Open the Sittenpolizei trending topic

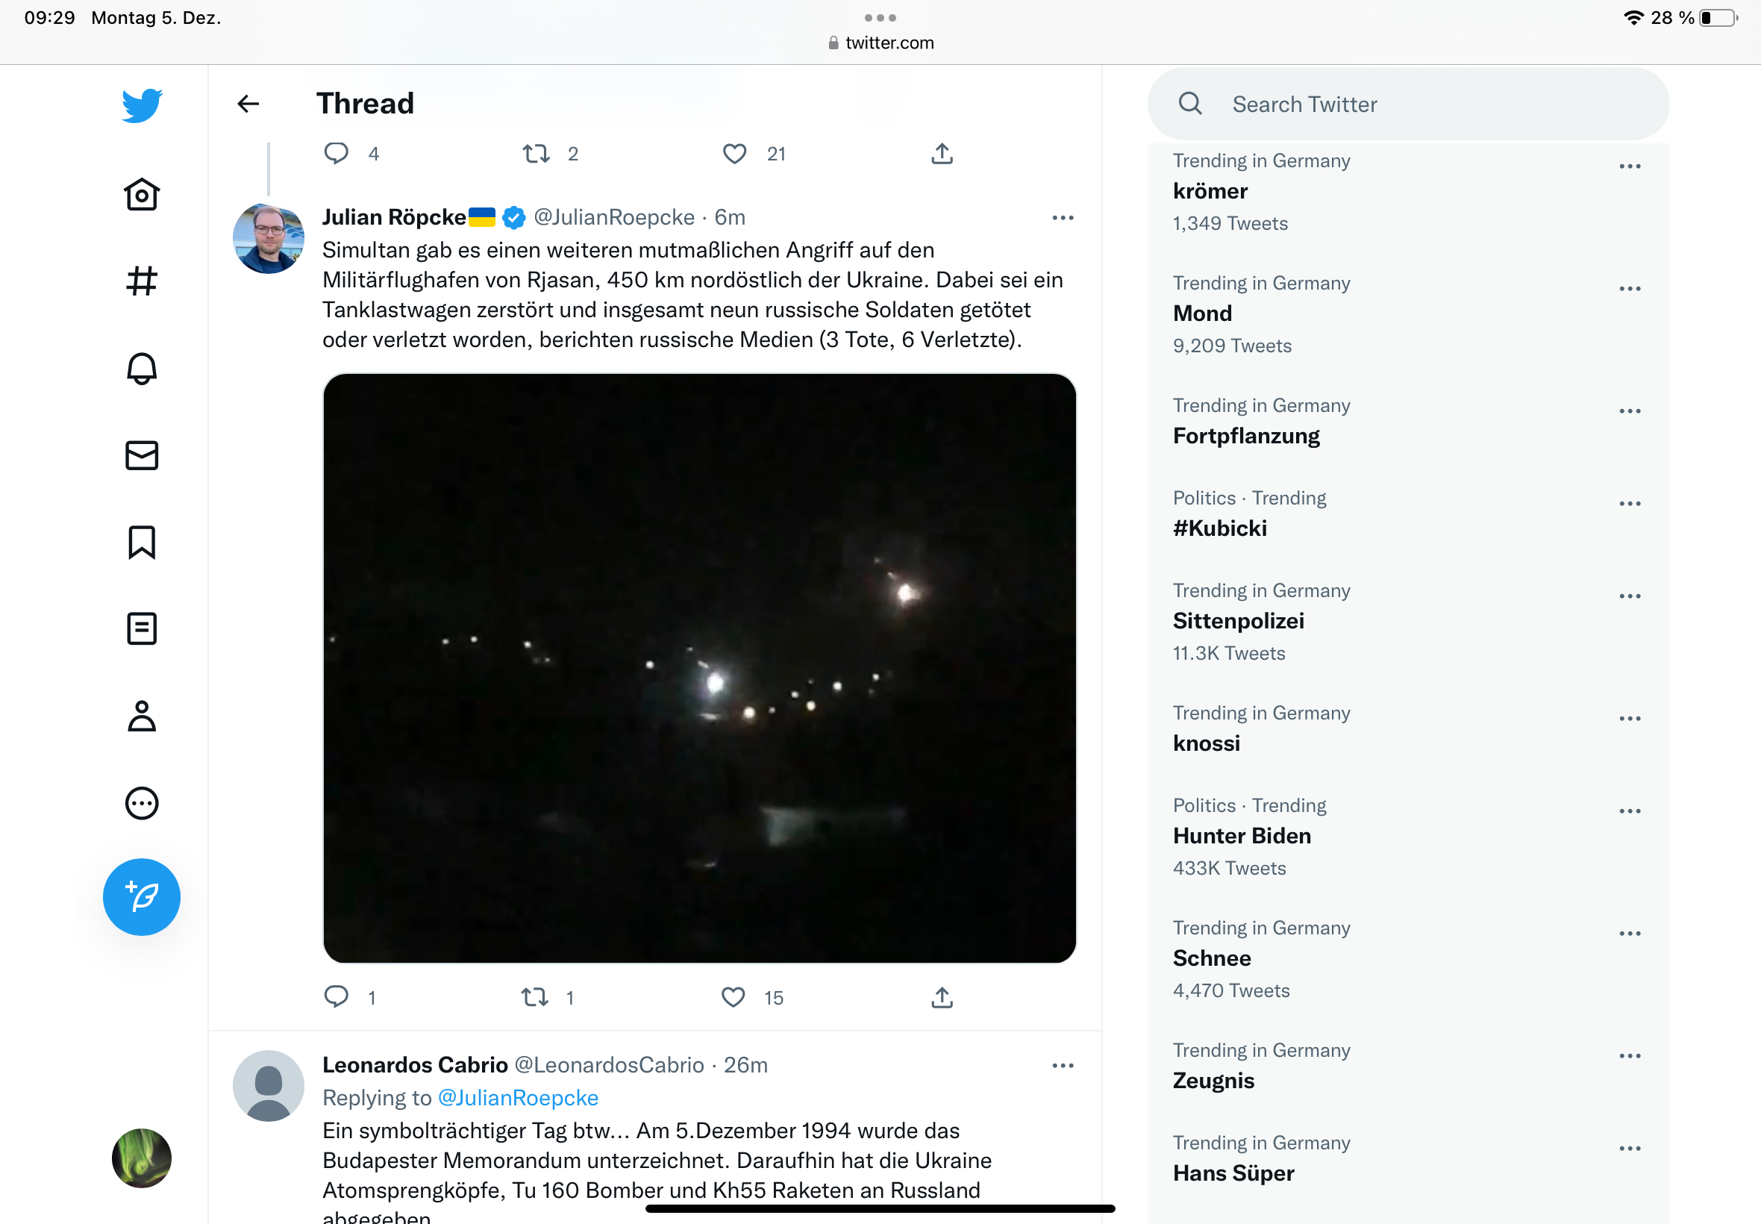[1238, 621]
